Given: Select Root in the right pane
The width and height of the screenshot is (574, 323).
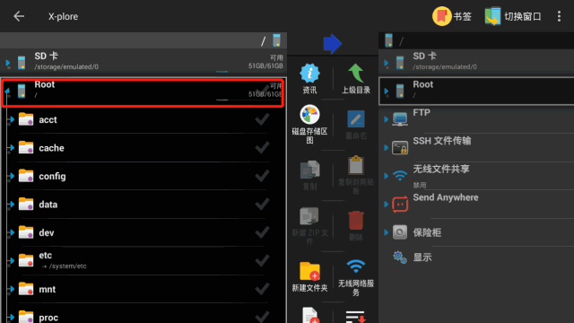Looking at the screenshot, I should pyautogui.click(x=476, y=91).
